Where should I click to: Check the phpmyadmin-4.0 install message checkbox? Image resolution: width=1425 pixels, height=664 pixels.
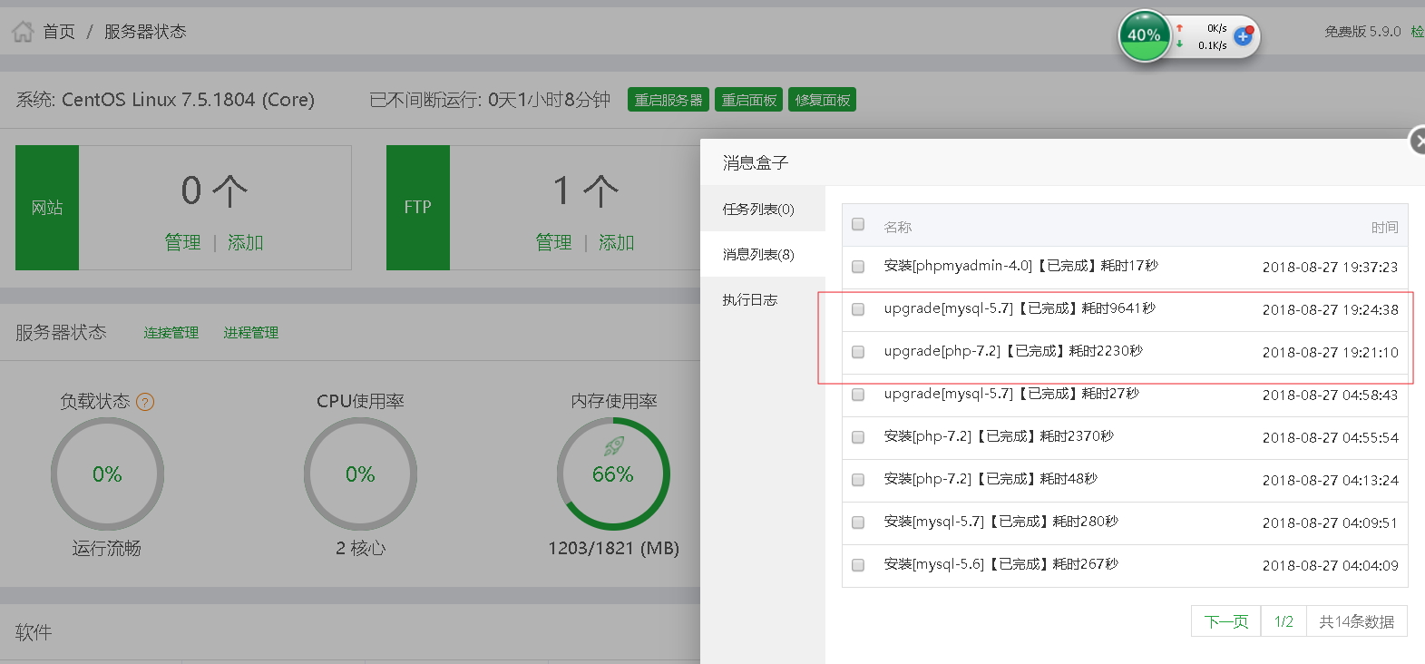[x=858, y=267]
